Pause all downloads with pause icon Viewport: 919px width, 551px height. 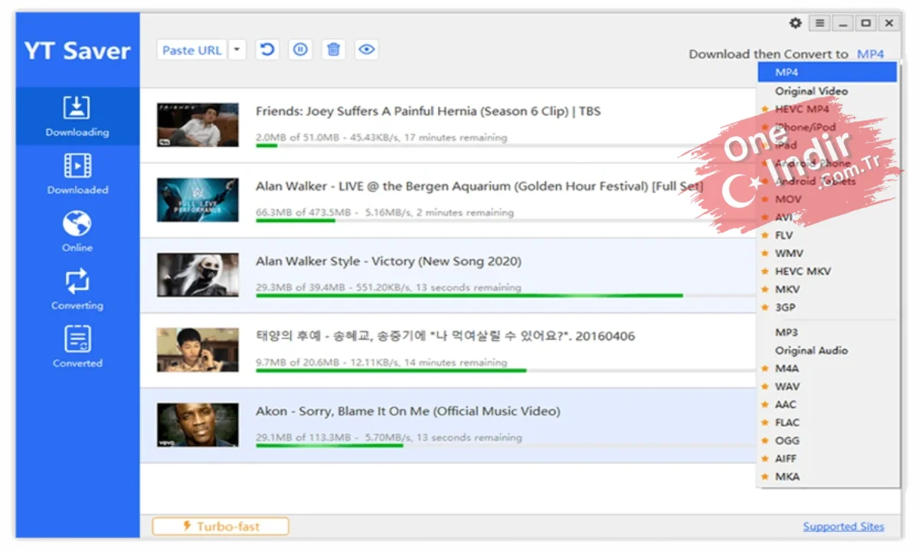[300, 50]
